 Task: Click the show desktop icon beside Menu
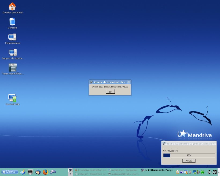(x=23, y=172)
